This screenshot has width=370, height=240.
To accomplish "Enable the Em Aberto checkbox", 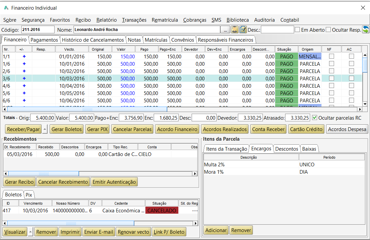I will coord(297,30).
